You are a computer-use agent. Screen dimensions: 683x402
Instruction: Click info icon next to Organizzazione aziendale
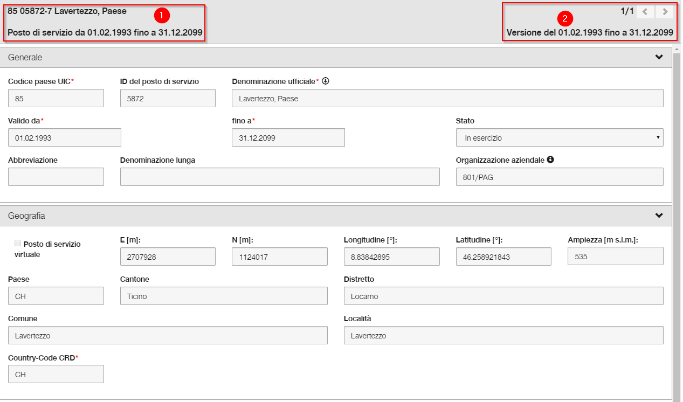[550, 160]
